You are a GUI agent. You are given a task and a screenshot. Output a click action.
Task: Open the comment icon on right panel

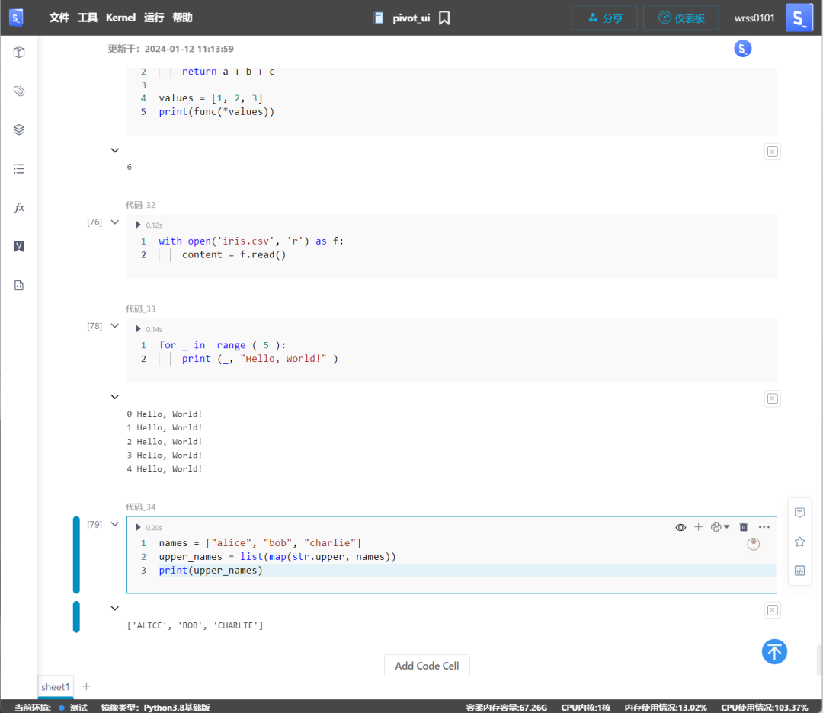pyautogui.click(x=799, y=513)
